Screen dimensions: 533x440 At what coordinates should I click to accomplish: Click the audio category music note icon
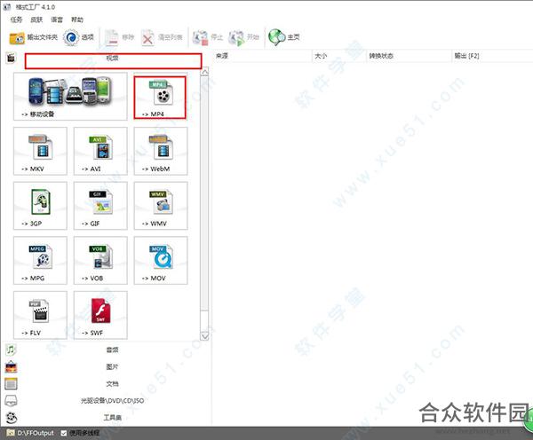11,350
